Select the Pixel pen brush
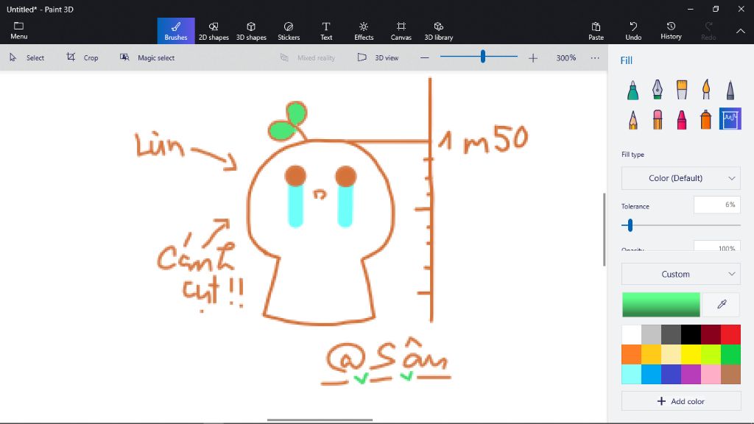The image size is (754, 424). pyautogui.click(x=730, y=90)
